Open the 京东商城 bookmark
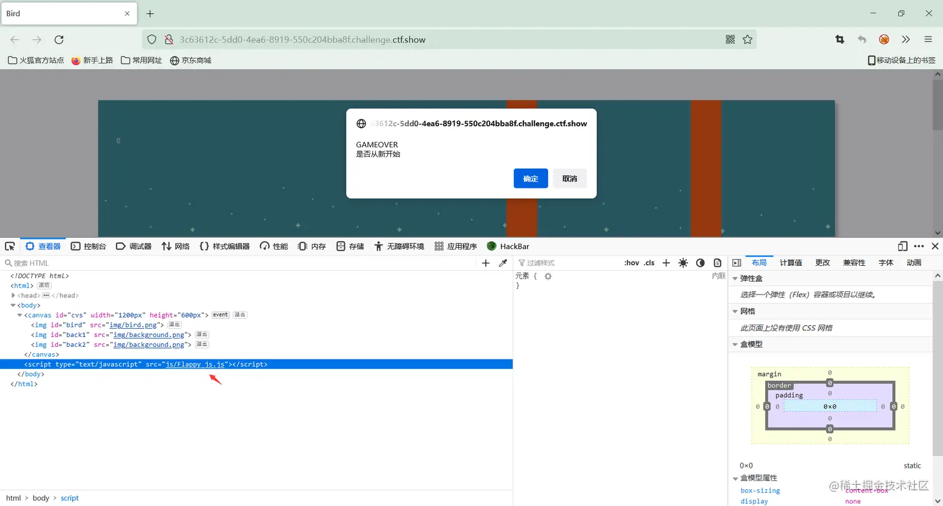 pyautogui.click(x=191, y=61)
